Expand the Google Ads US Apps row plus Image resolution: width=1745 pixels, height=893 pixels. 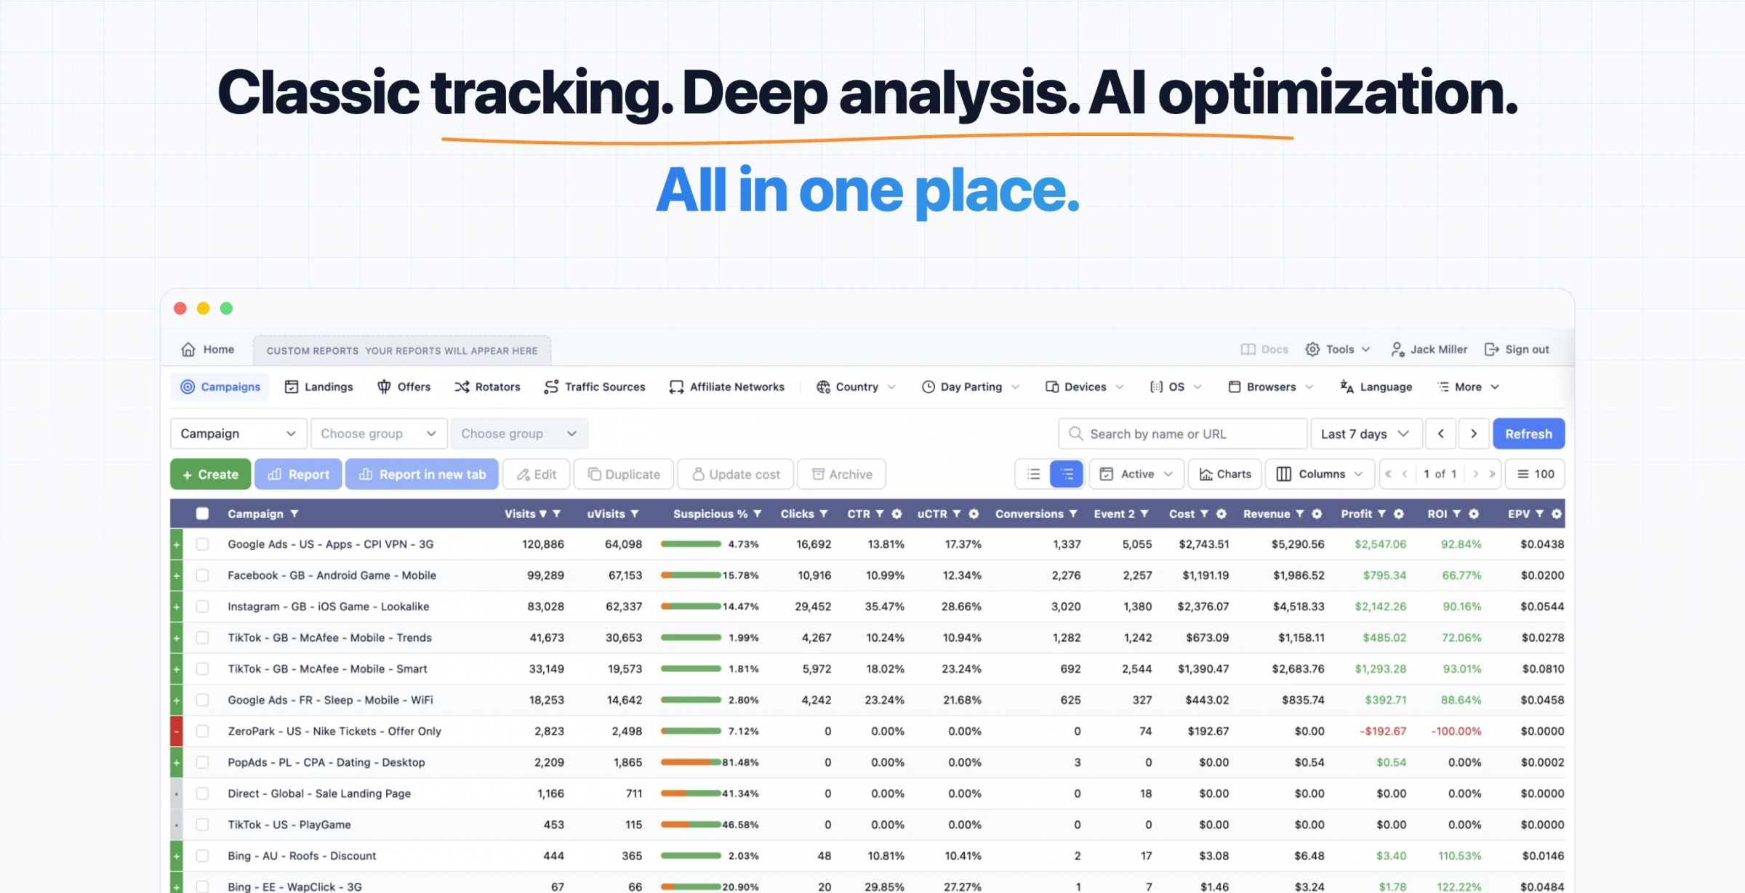click(x=177, y=544)
